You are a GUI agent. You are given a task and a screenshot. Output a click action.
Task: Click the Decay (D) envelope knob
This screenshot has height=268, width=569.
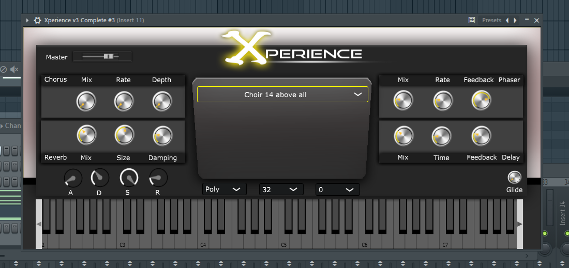[x=100, y=178]
